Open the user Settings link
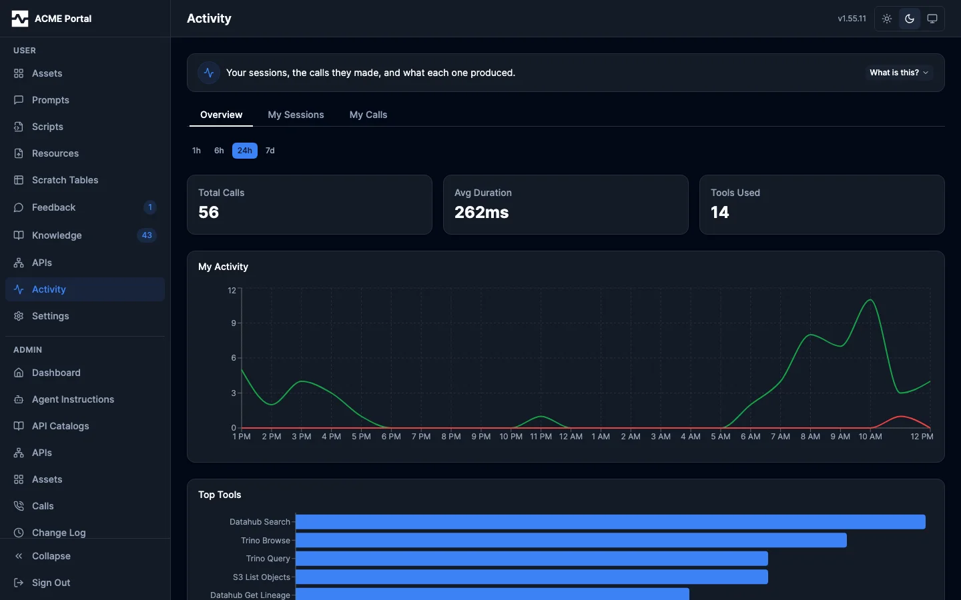Screen dimensions: 961x600 pos(85,316)
